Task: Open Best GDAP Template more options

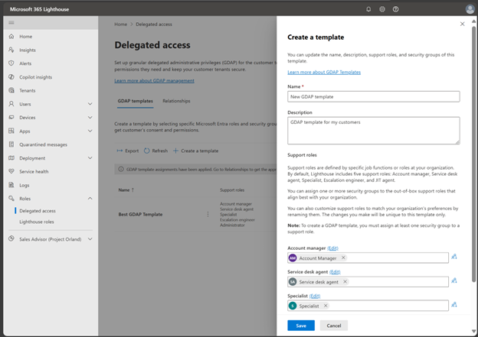Action: (208, 214)
